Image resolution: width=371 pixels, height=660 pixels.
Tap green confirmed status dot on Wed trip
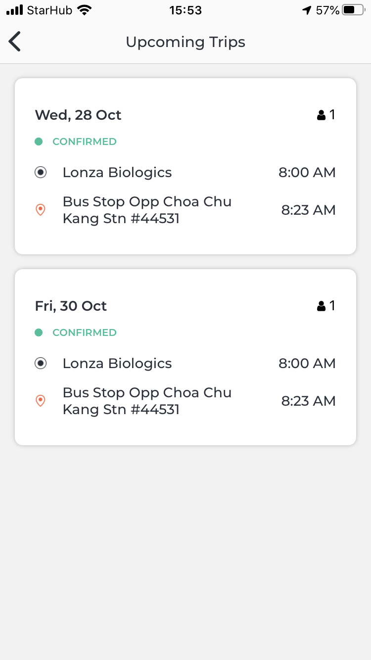pos(39,141)
